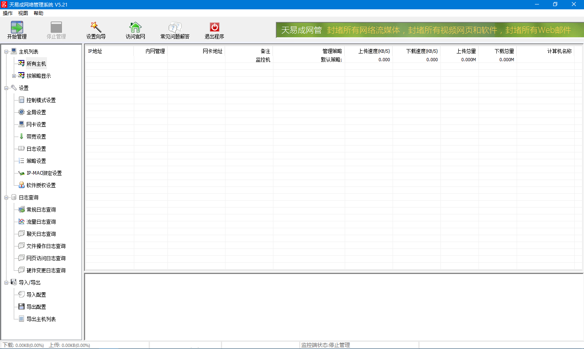The image size is (584, 349).
Task: Click the 导入/导出 icon
Action: (14, 282)
